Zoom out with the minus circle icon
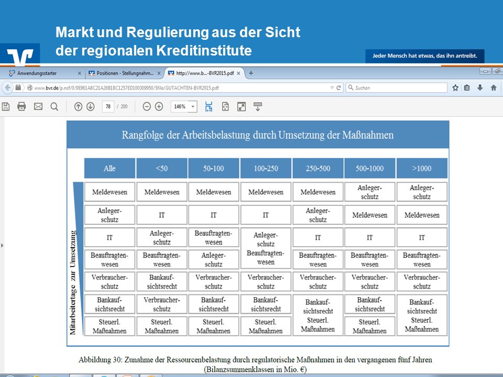This screenshot has width=503, height=377. [x=147, y=106]
